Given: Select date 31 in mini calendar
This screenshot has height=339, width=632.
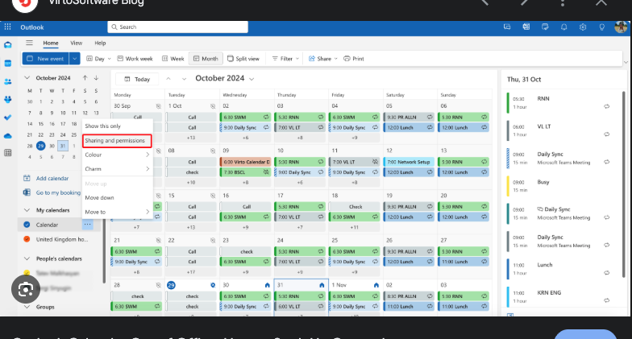Looking at the screenshot, I should tap(63, 146).
